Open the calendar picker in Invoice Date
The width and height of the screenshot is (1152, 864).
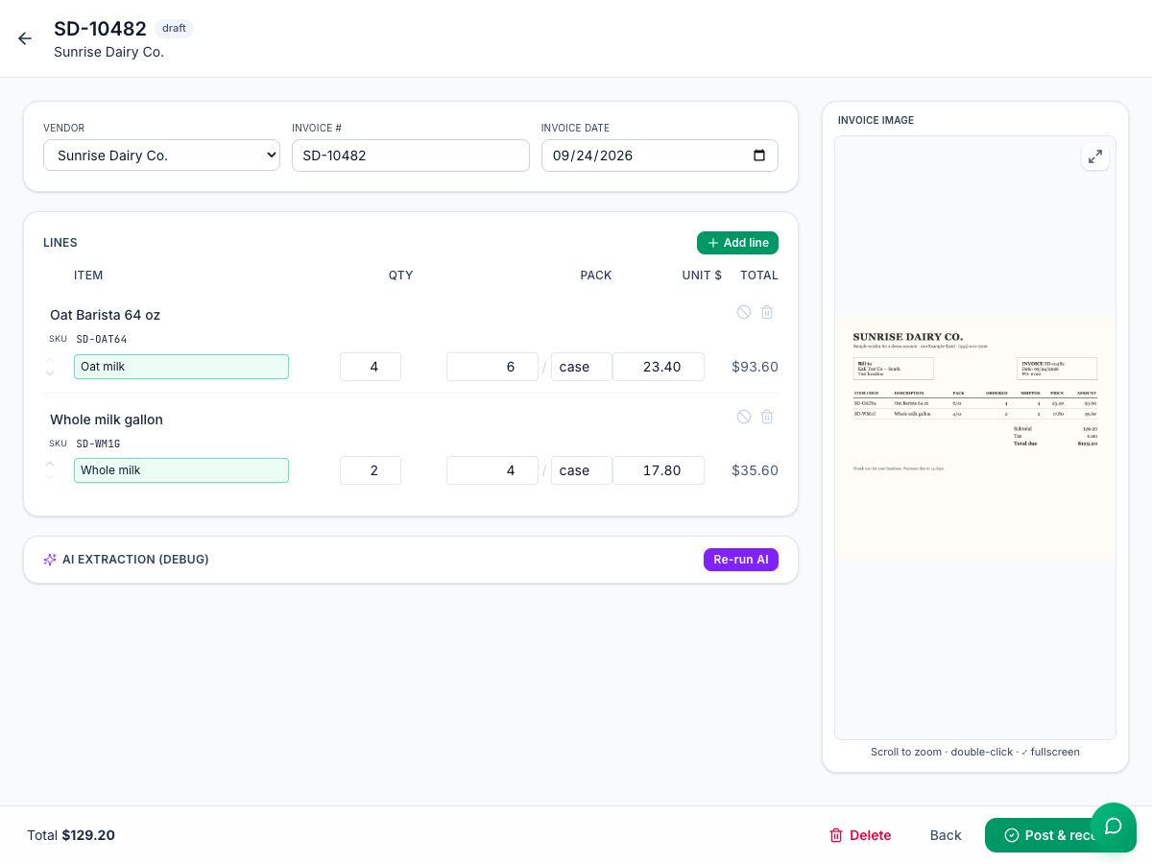(759, 156)
